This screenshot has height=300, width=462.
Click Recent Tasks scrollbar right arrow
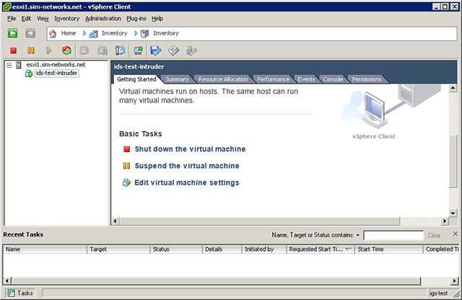point(455,281)
